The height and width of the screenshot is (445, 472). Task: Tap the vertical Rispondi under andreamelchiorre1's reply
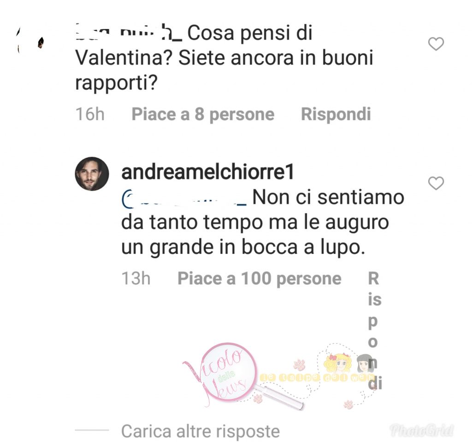click(x=375, y=330)
